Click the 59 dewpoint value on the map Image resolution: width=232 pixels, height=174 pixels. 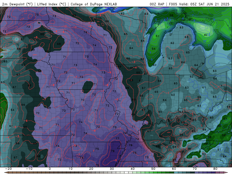click(x=206, y=144)
